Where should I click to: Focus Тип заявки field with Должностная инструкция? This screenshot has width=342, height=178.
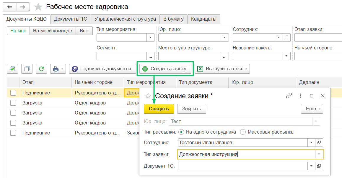tap(247, 154)
